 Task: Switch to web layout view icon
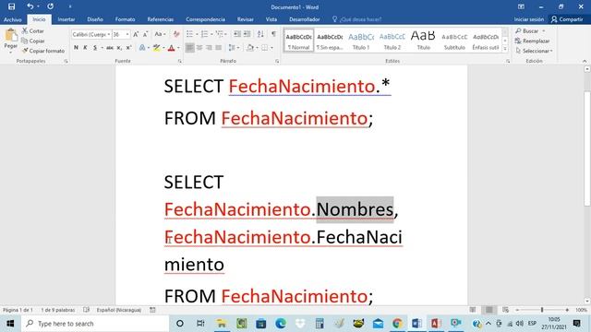(505, 310)
